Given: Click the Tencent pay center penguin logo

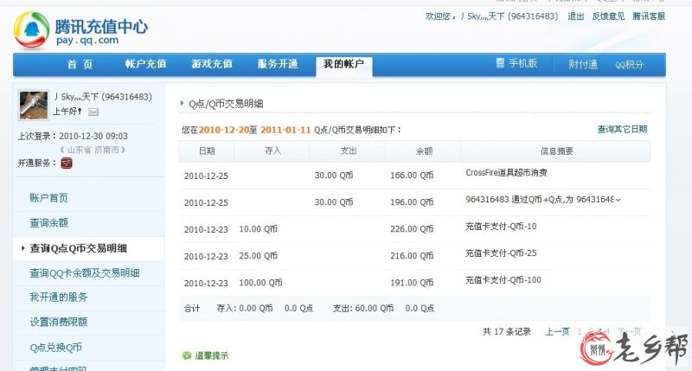Looking at the screenshot, I should tap(31, 29).
